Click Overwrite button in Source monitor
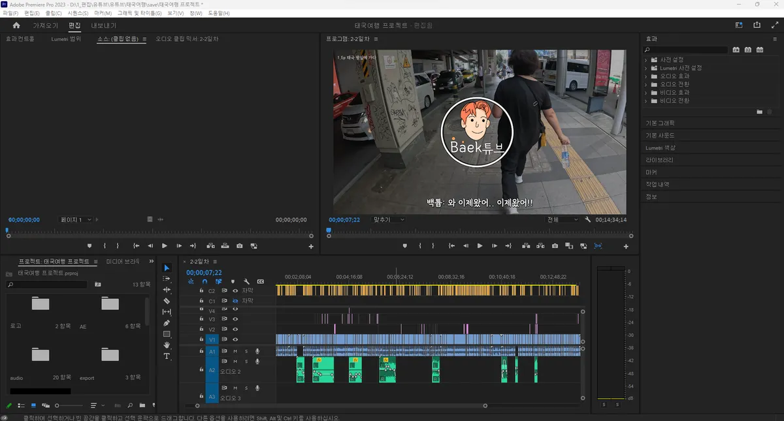This screenshot has width=784, height=421. (225, 246)
